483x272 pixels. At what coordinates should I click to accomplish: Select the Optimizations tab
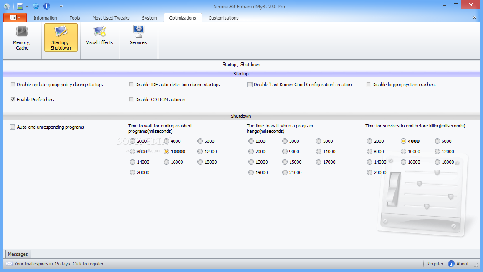point(183,18)
